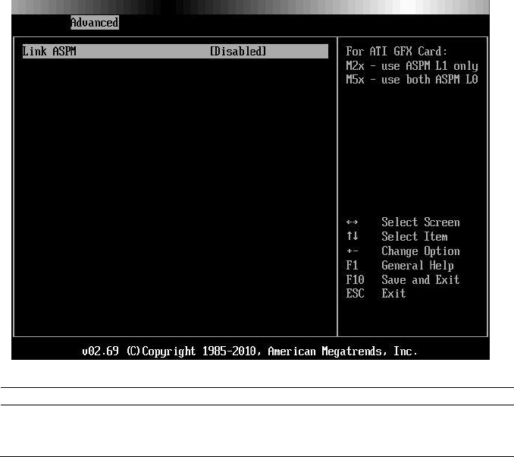Click the 'General Help' legend text

(418, 265)
